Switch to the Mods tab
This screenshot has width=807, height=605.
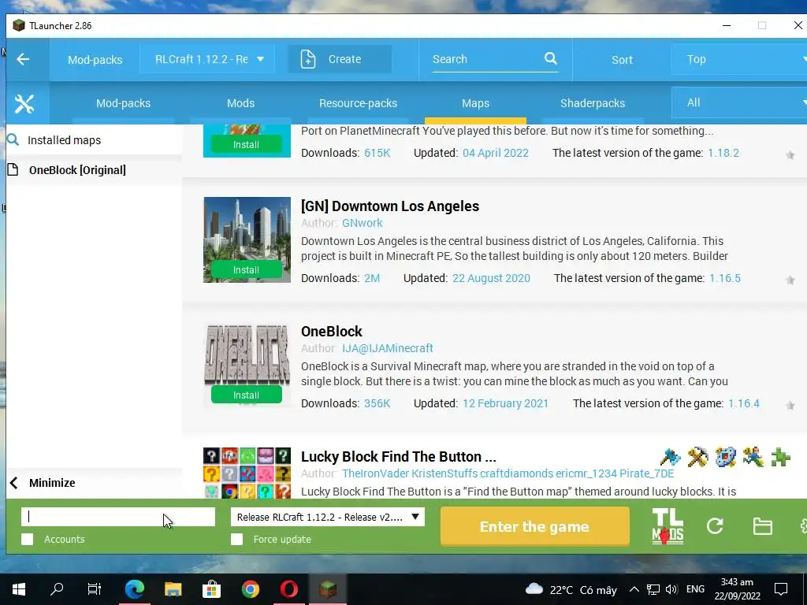pos(241,103)
